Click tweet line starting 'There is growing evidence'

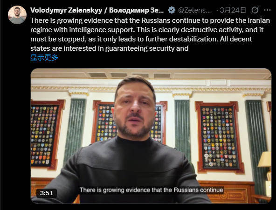pos(150,20)
